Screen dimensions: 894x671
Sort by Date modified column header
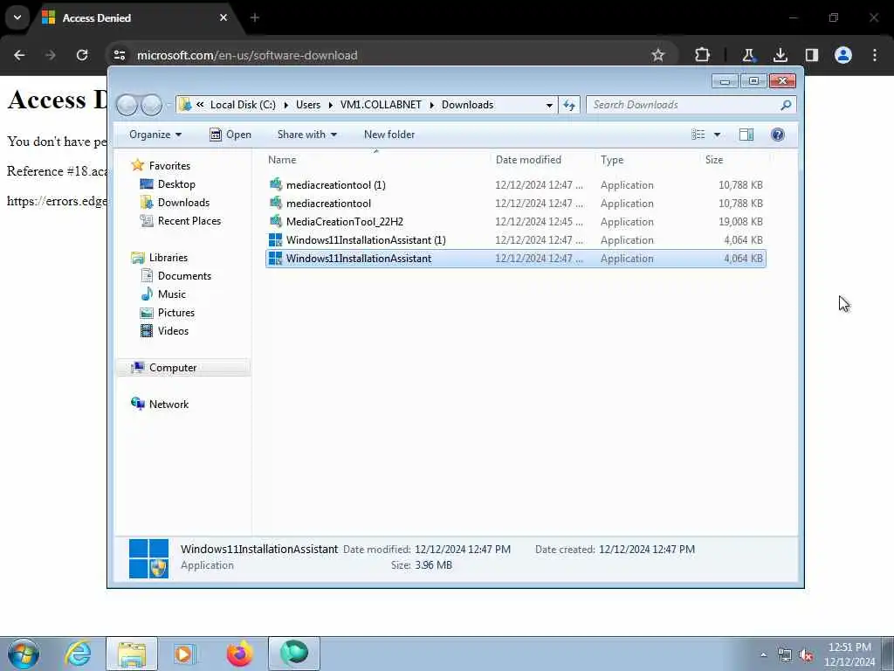click(x=528, y=160)
